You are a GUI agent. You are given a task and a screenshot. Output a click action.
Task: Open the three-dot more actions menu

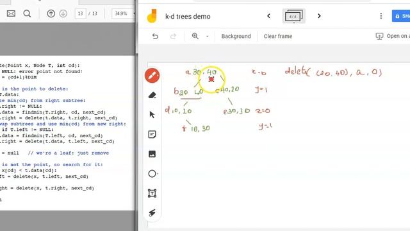381,16
